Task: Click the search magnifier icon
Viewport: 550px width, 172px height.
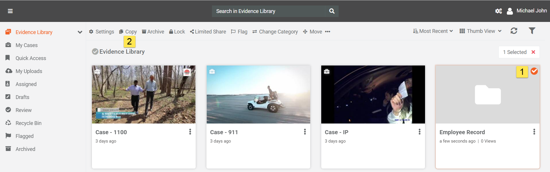Action: [x=332, y=11]
